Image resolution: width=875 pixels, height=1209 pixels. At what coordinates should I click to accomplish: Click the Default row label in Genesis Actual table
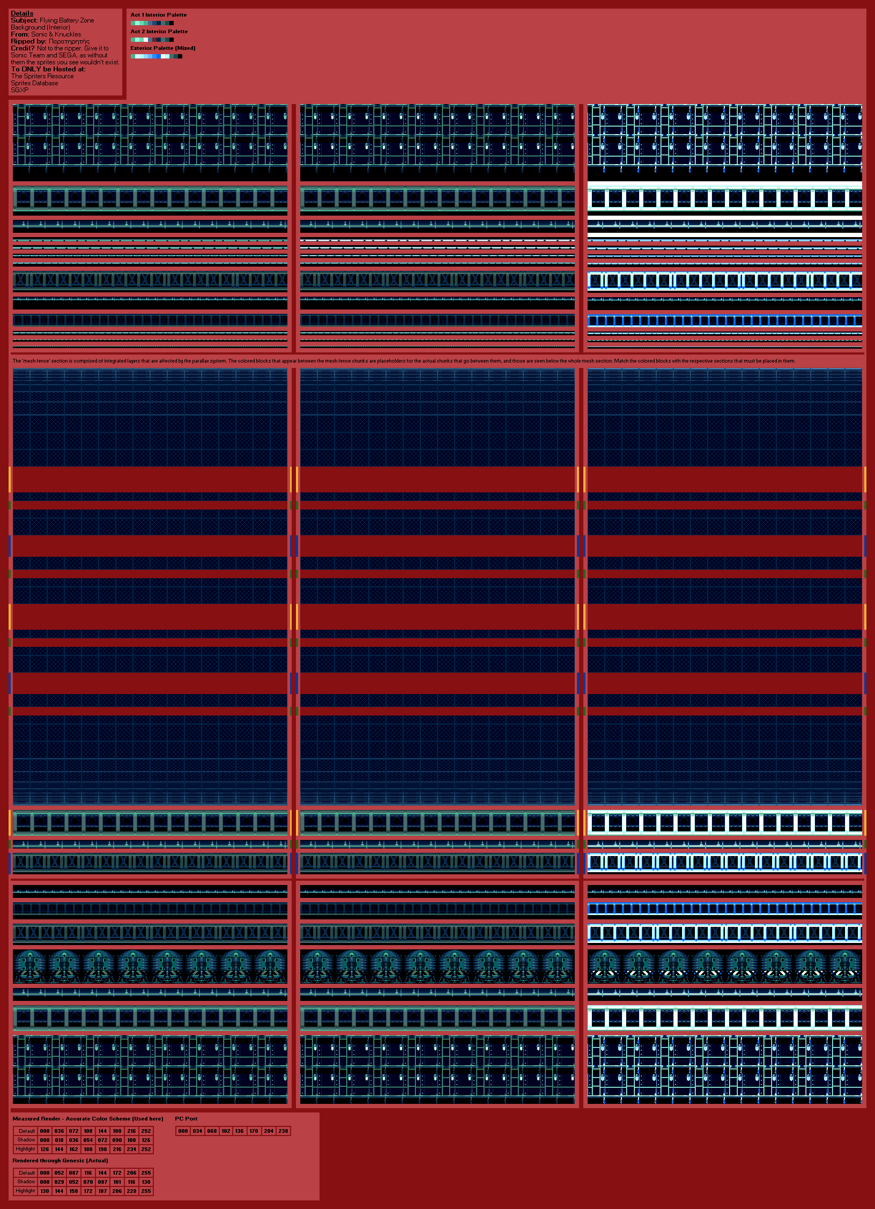point(26,1173)
